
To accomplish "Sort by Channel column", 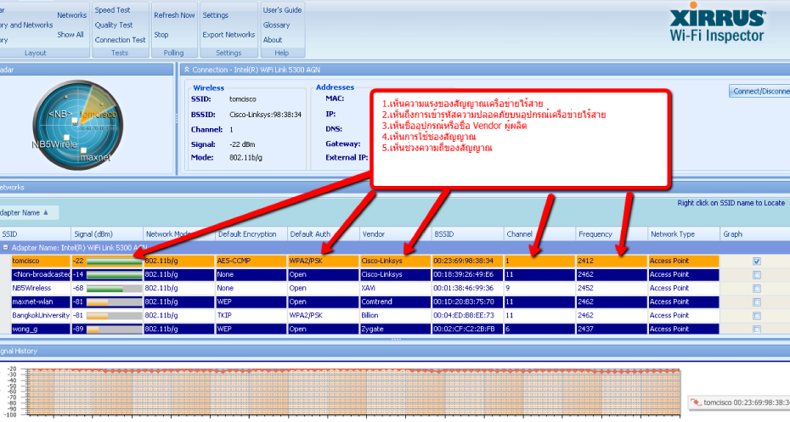I will (539, 234).
